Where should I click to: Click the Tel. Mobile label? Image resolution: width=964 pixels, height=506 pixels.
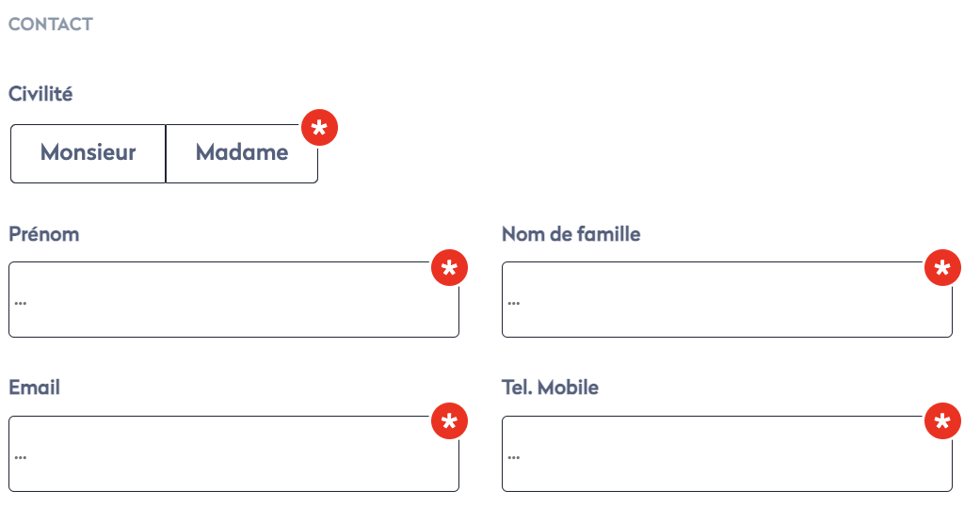pos(550,387)
